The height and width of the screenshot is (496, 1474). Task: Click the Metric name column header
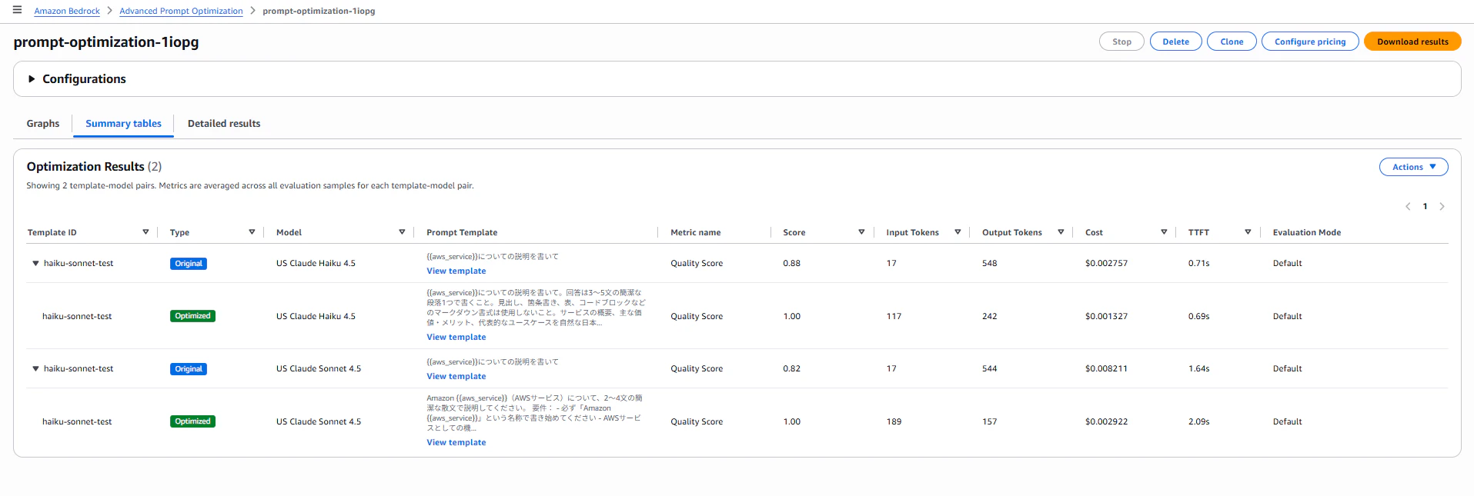pyautogui.click(x=696, y=232)
